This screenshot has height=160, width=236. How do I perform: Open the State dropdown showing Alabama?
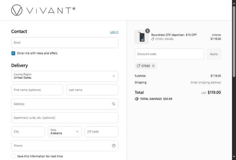[65, 132]
